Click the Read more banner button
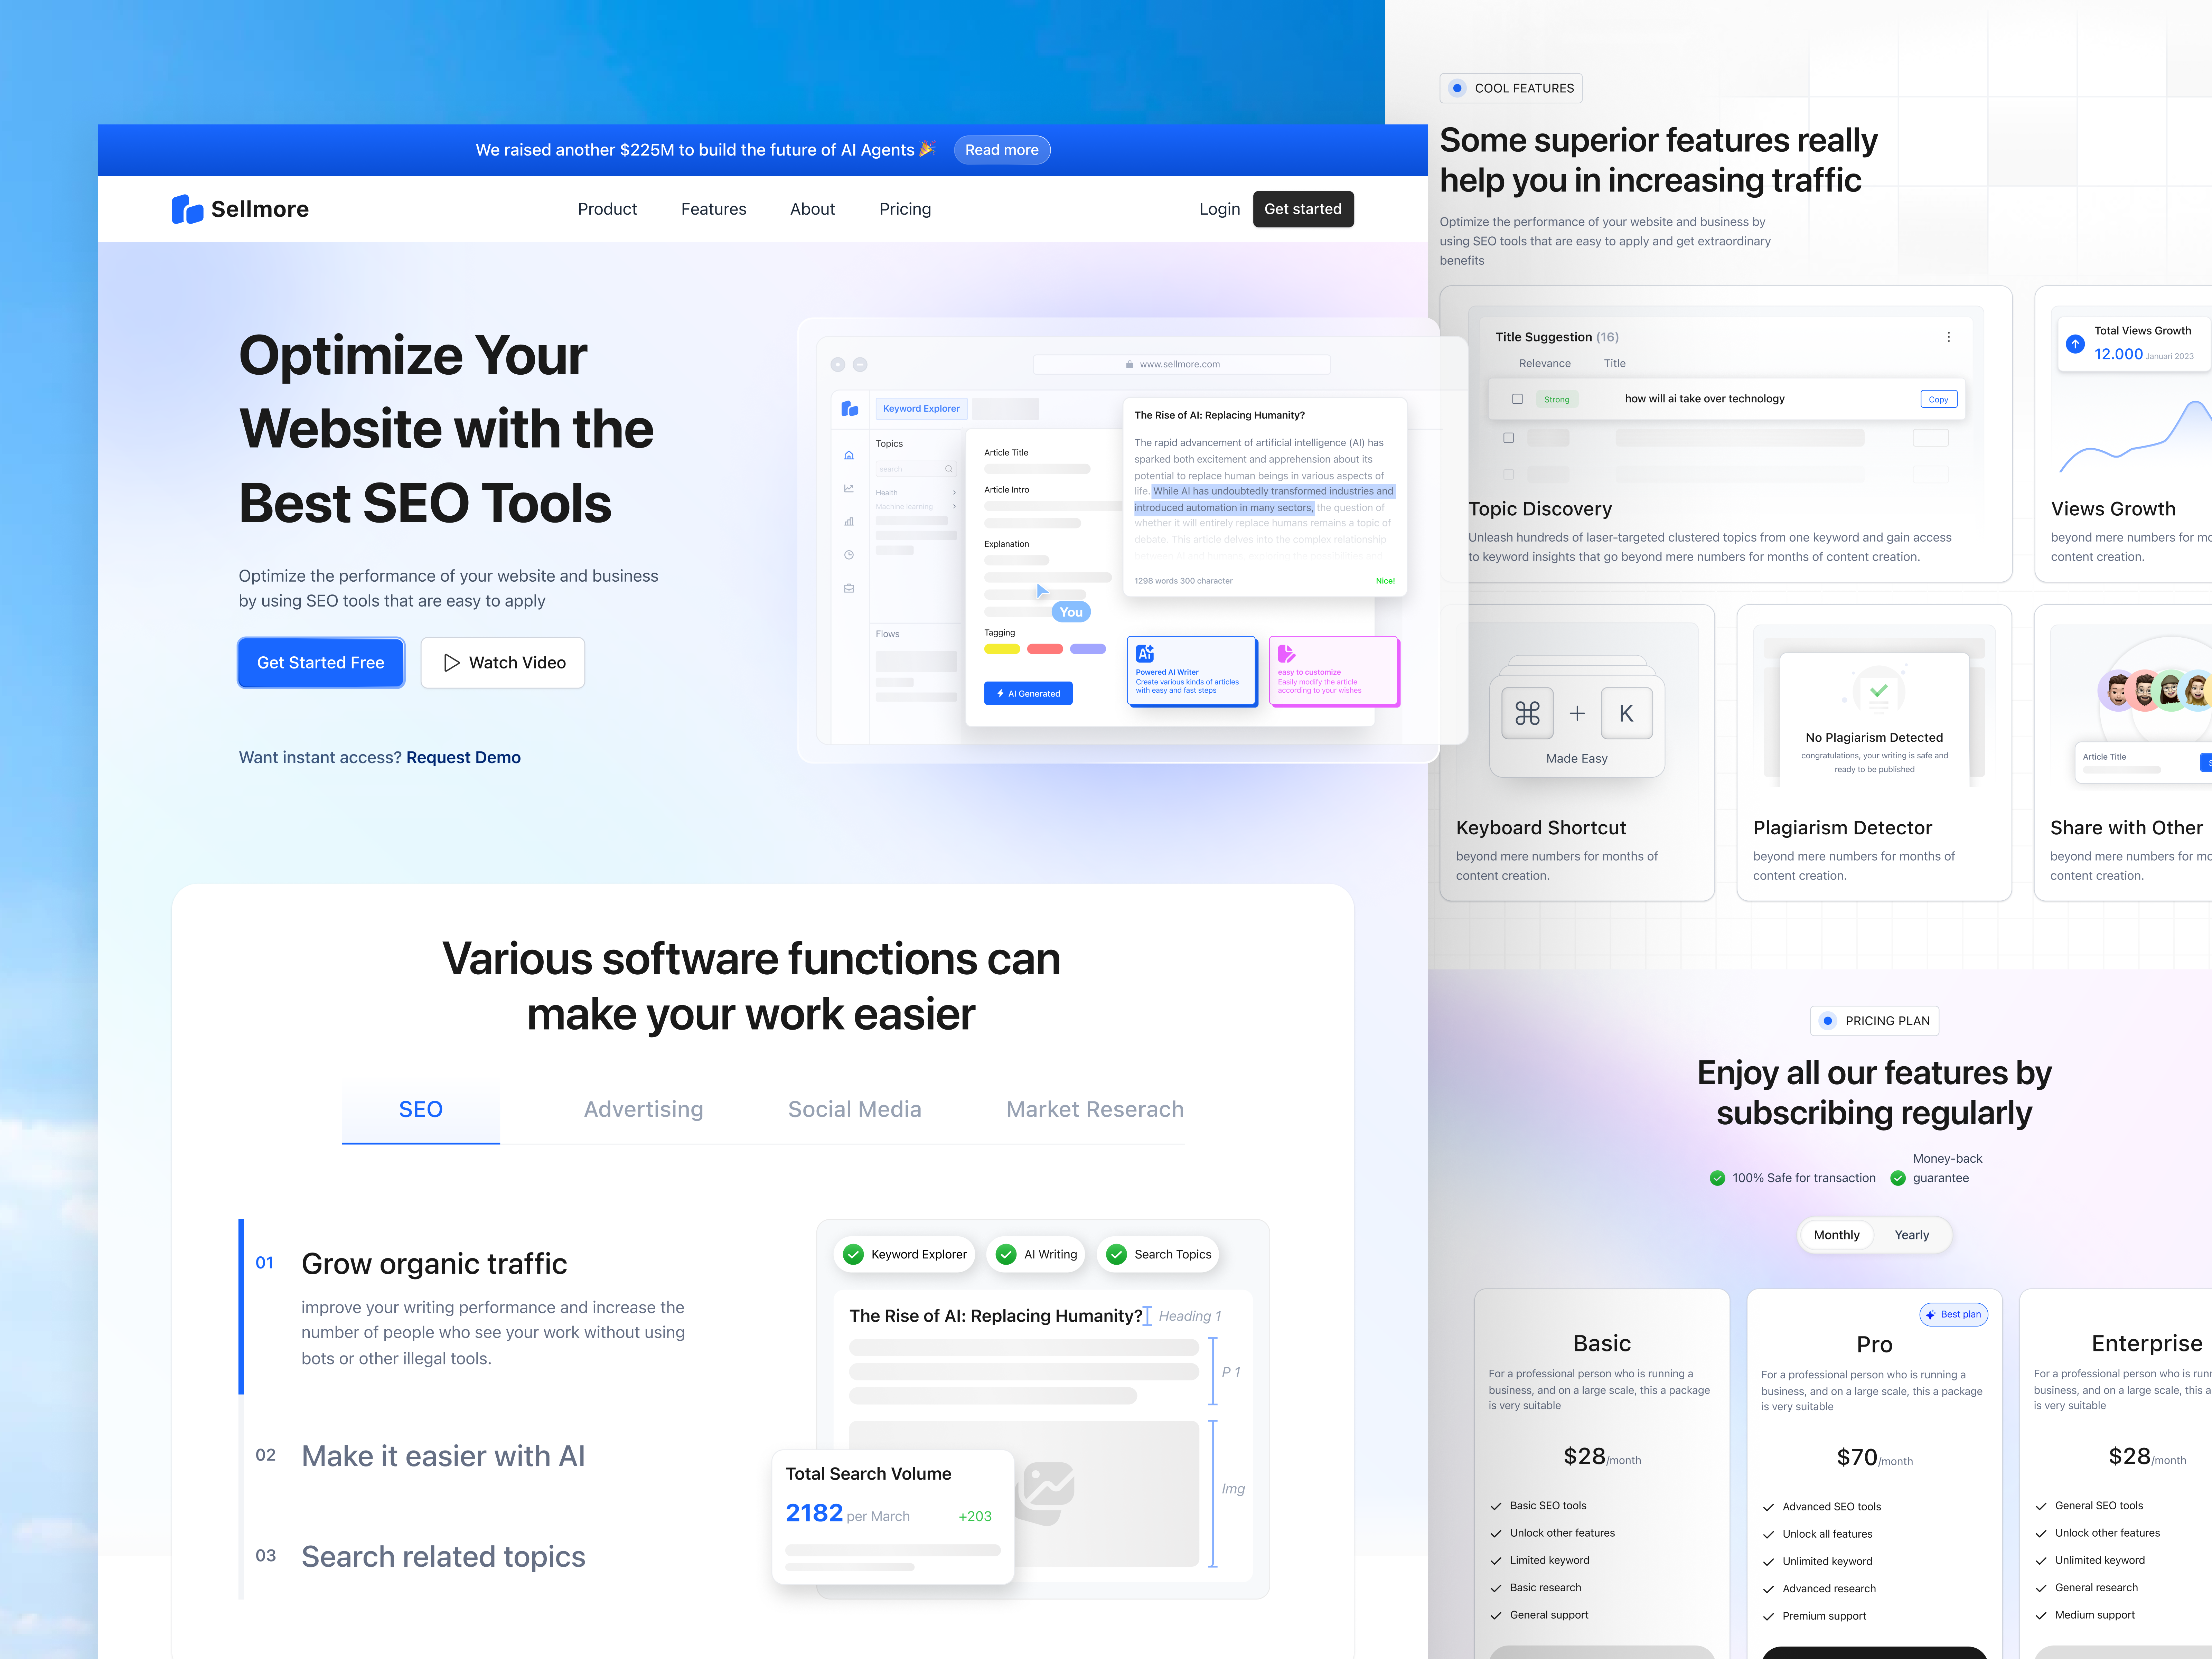Viewport: 2212px width, 1659px height. point(1002,150)
